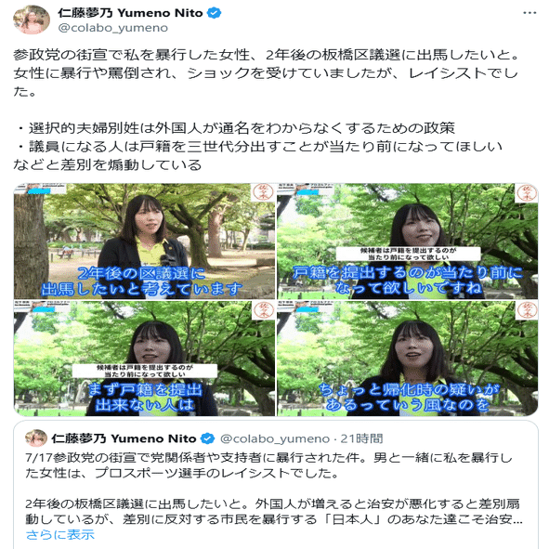549x549 pixels.
Task: Click the blue verified badge beside Yumeno Nito
Action: (215, 13)
